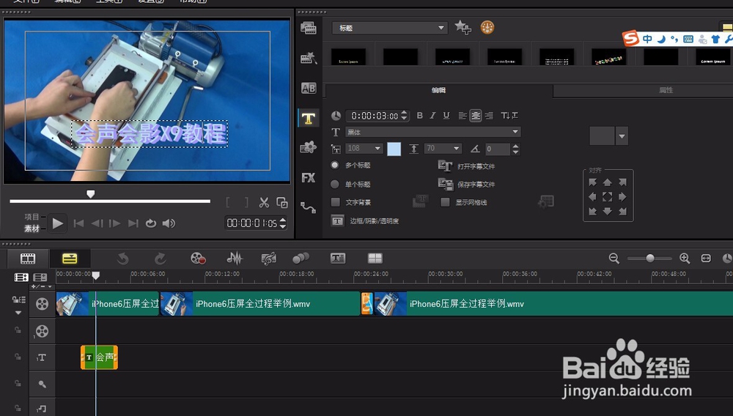Enable 显示网格线 checkbox

tap(445, 201)
